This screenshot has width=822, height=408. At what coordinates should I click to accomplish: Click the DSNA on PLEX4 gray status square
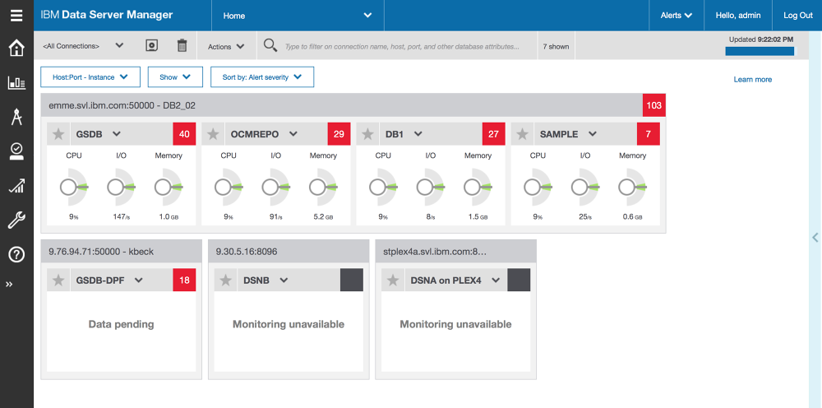[x=519, y=280]
